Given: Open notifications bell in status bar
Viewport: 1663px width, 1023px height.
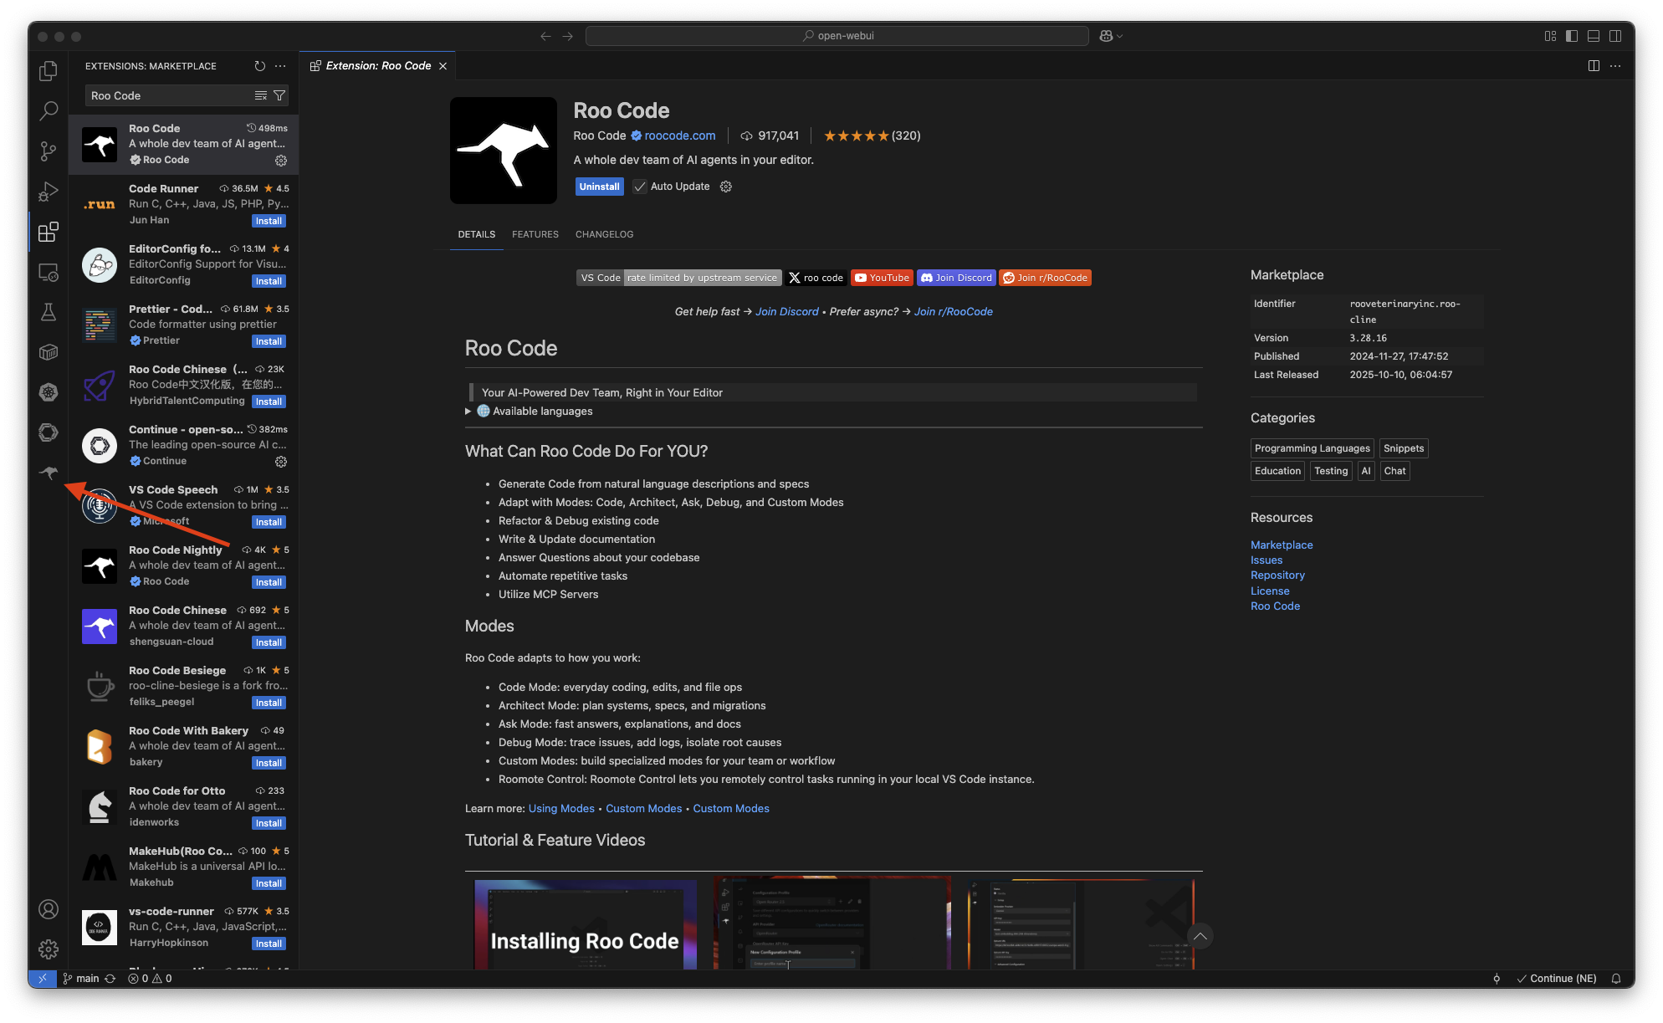Looking at the screenshot, I should coord(1616,978).
